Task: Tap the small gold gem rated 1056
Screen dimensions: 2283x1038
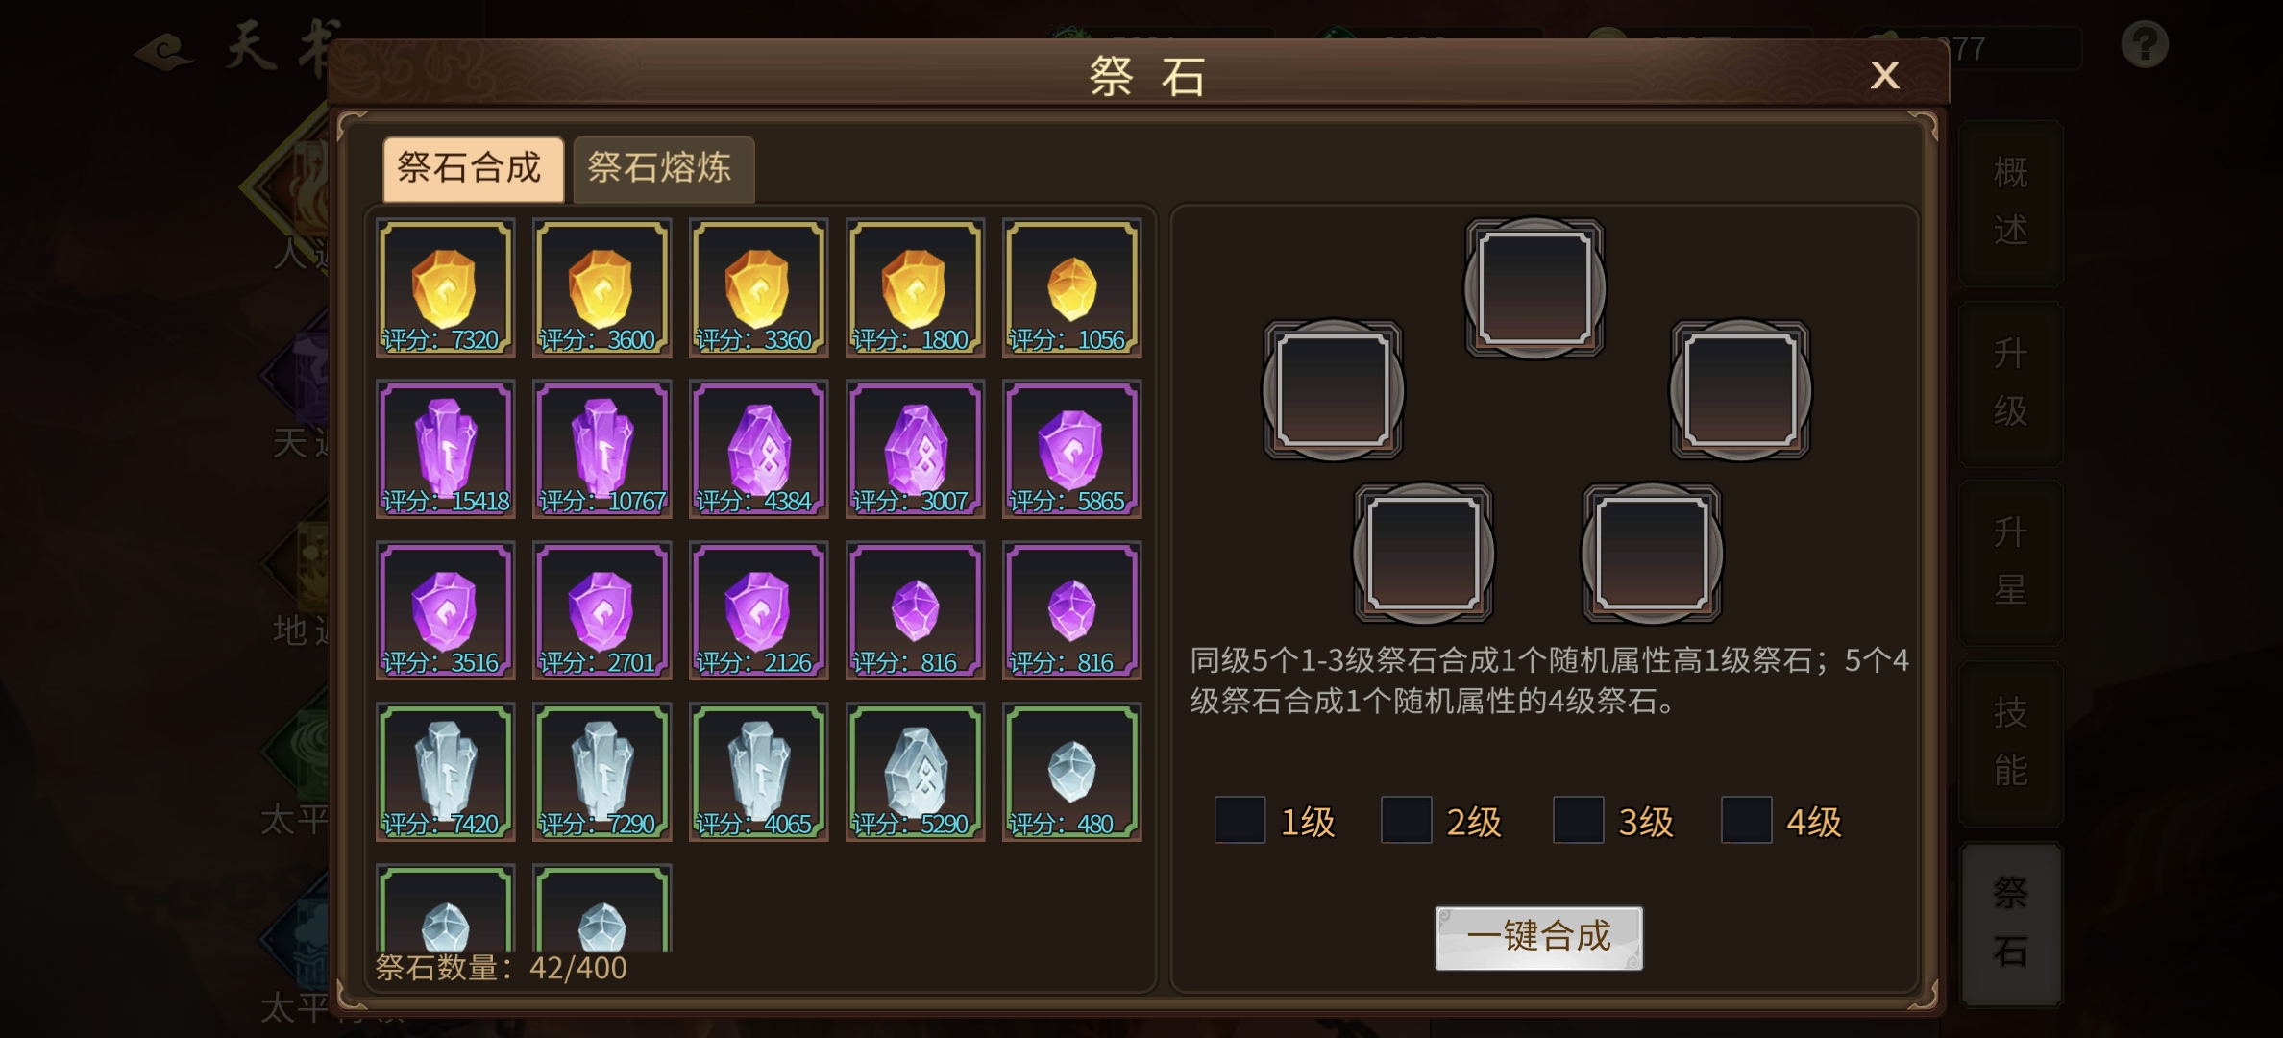Action: click(1071, 287)
